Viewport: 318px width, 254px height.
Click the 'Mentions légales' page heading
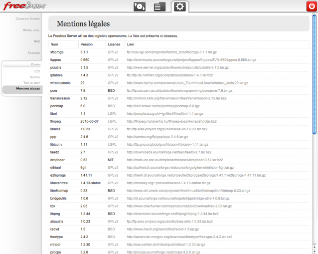(83, 24)
